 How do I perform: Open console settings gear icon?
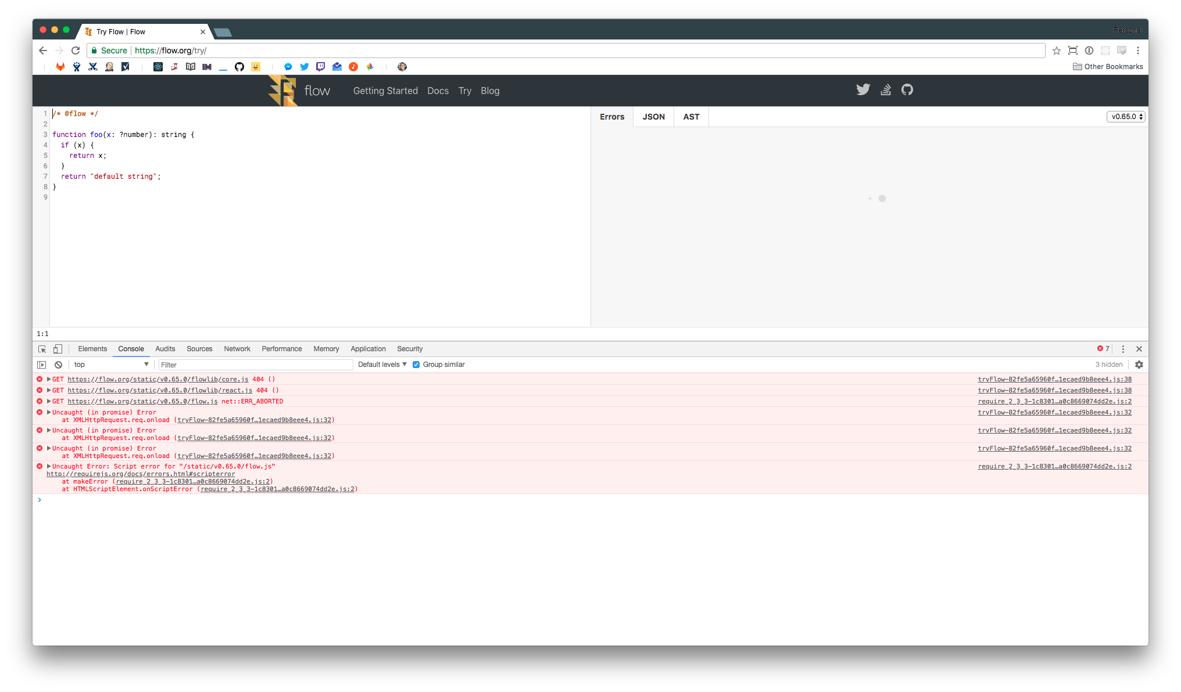coord(1139,365)
